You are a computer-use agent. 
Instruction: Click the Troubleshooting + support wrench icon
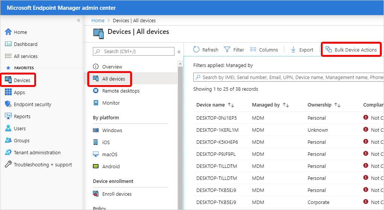(x=8, y=164)
